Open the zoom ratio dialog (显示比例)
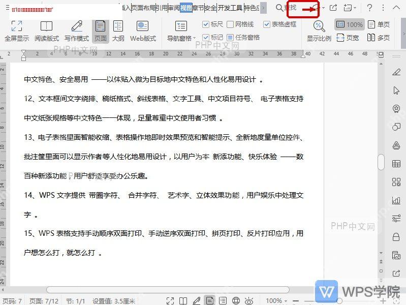The width and height of the screenshot is (406, 305). pos(319,31)
